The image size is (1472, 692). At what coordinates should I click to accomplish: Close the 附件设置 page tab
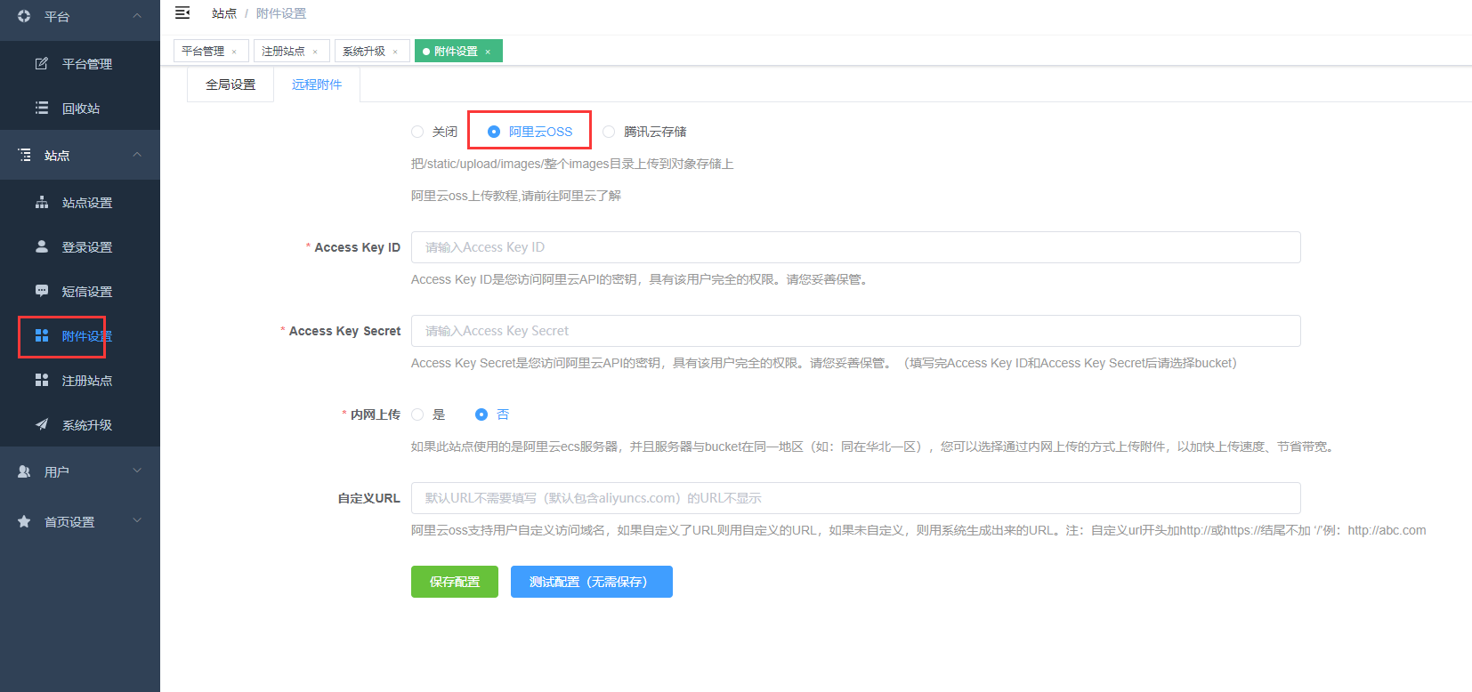[488, 52]
